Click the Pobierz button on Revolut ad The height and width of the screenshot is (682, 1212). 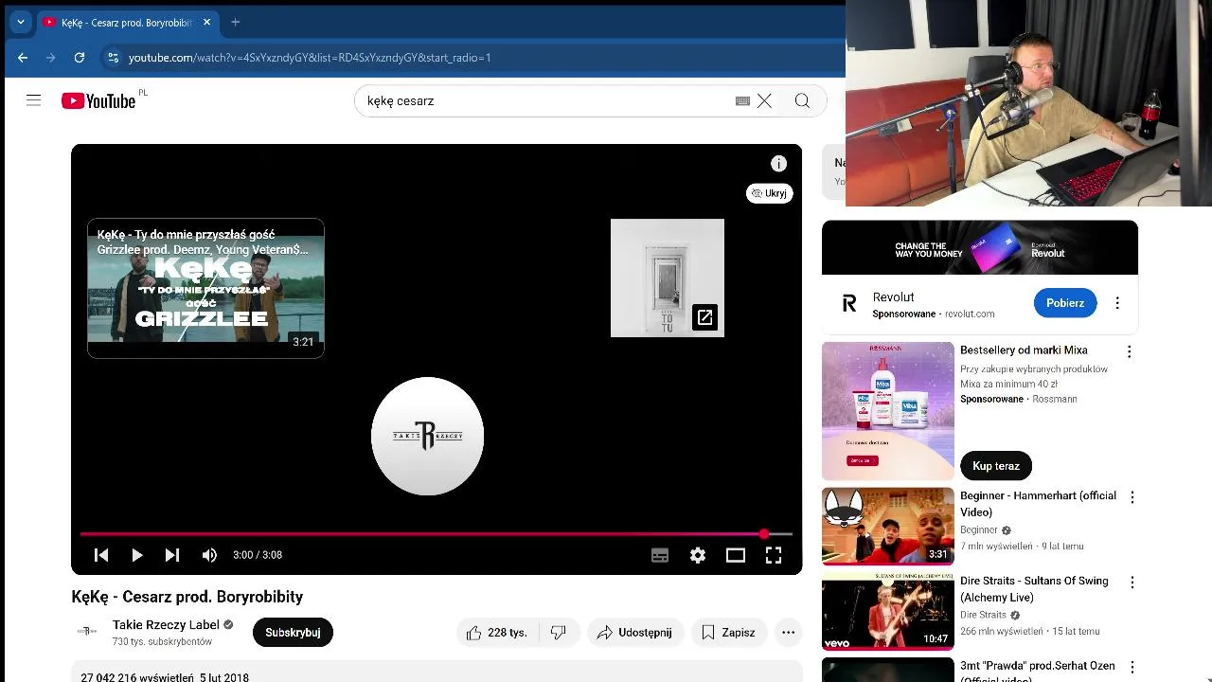tap(1065, 303)
